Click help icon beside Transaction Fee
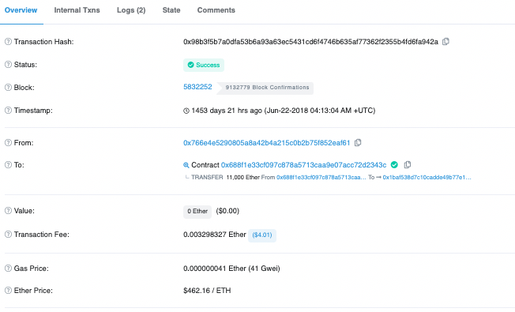The image size is (515, 312). [x=8, y=235]
